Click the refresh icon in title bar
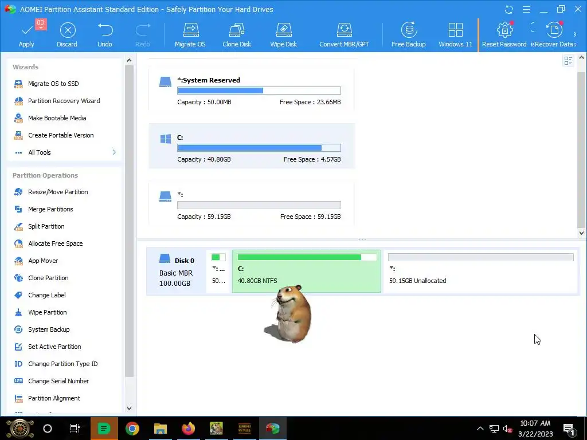Viewport: 587px width, 440px height. [x=509, y=9]
